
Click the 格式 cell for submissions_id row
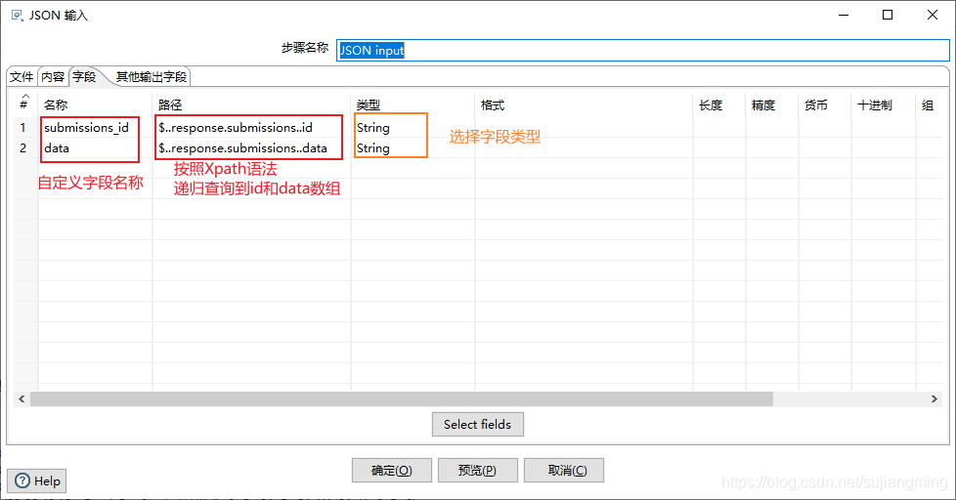[x=585, y=127]
